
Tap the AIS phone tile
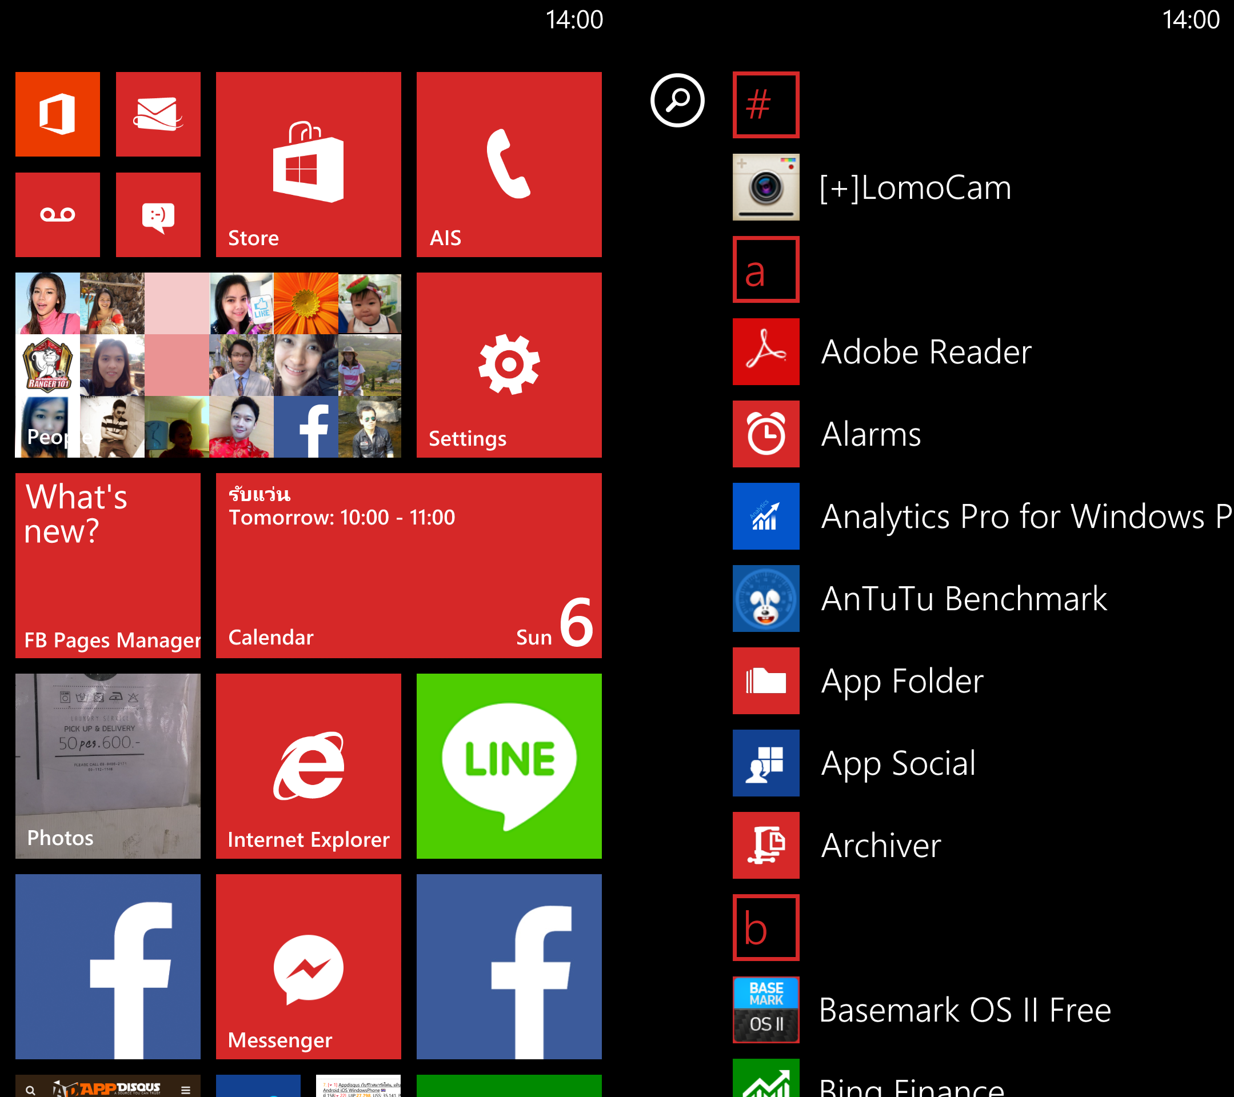509,165
